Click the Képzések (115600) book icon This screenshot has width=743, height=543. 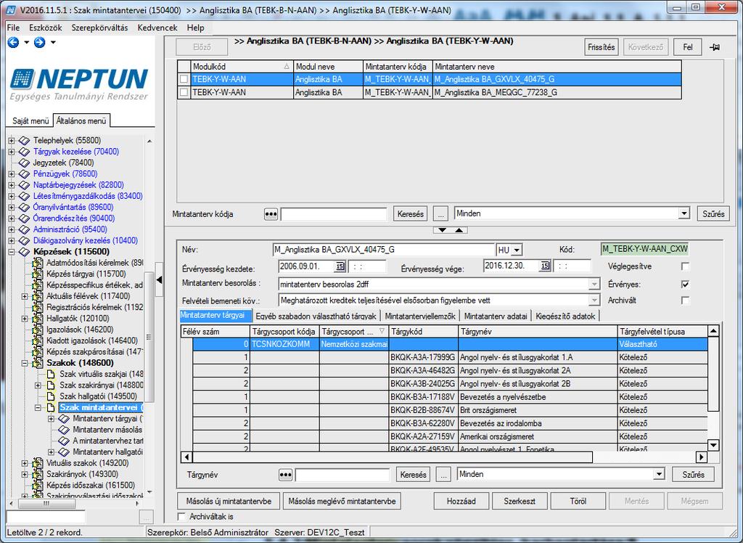(x=24, y=252)
